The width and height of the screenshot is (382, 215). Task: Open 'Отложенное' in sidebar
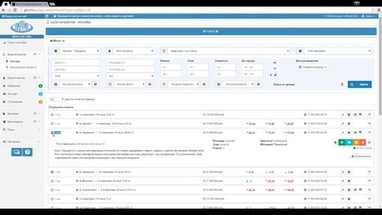pos(15,102)
